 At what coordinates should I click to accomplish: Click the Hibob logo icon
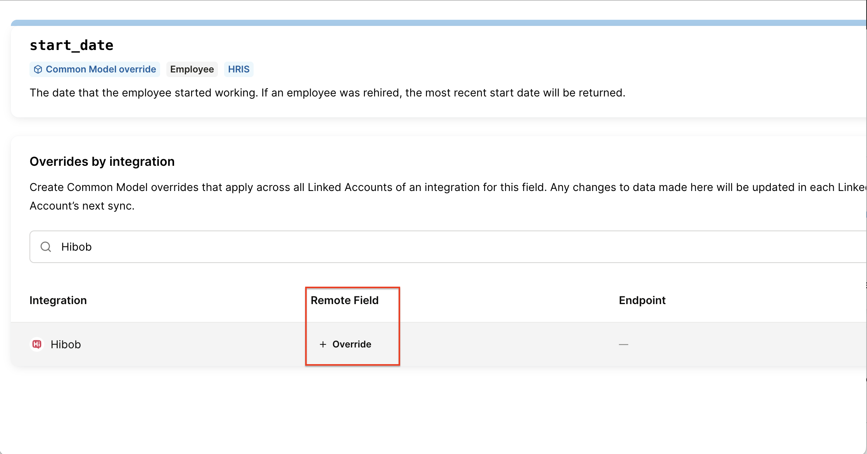click(x=37, y=344)
